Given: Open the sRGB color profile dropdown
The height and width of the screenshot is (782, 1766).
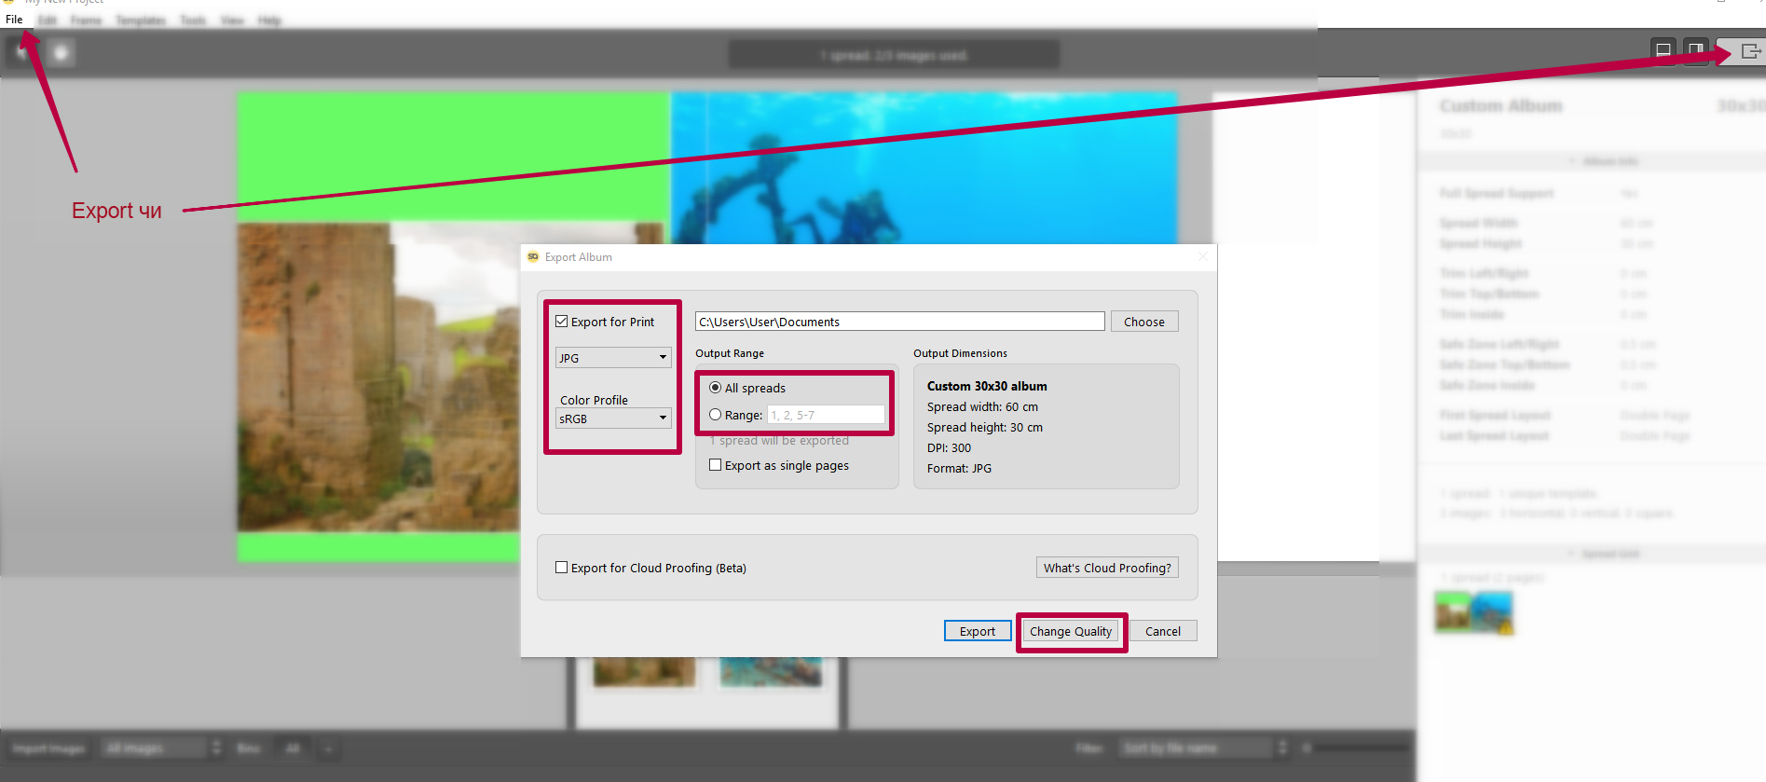Looking at the screenshot, I should (613, 418).
